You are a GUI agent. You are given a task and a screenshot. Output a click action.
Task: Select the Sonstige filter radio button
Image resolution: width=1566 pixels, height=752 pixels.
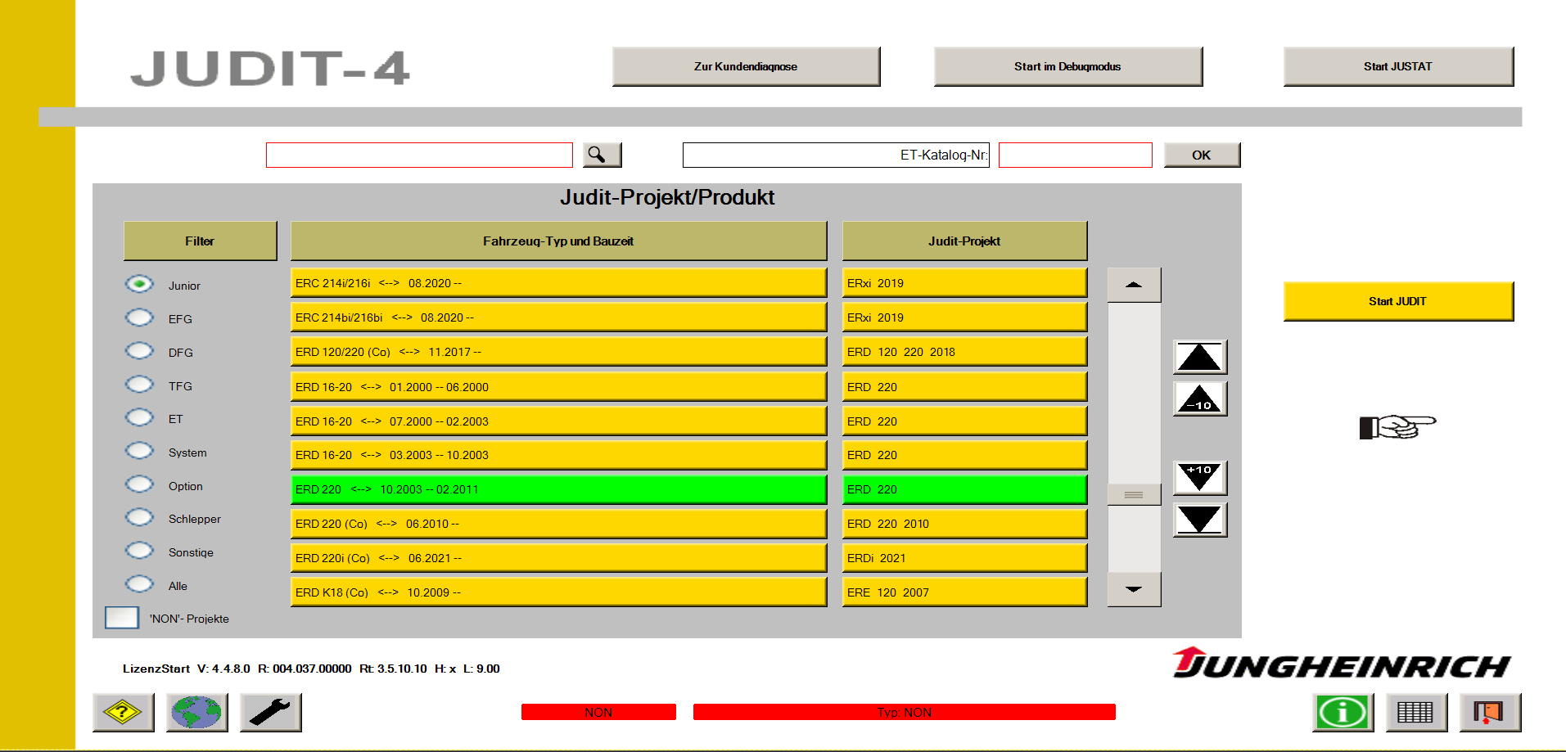point(139,551)
